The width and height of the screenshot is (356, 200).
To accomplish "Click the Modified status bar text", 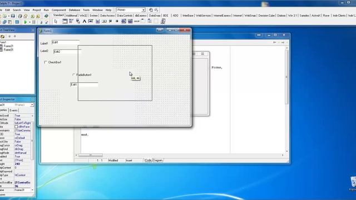I will pyautogui.click(x=113, y=161).
